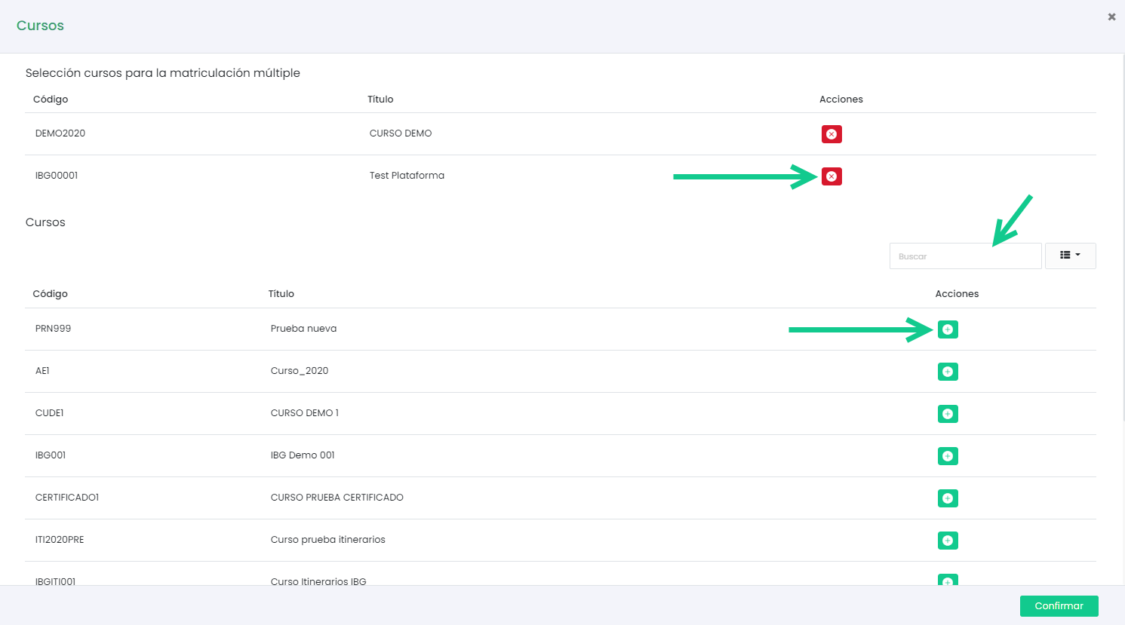Click Título header in selected courses table
Image resolution: width=1125 pixels, height=625 pixels.
coord(380,100)
